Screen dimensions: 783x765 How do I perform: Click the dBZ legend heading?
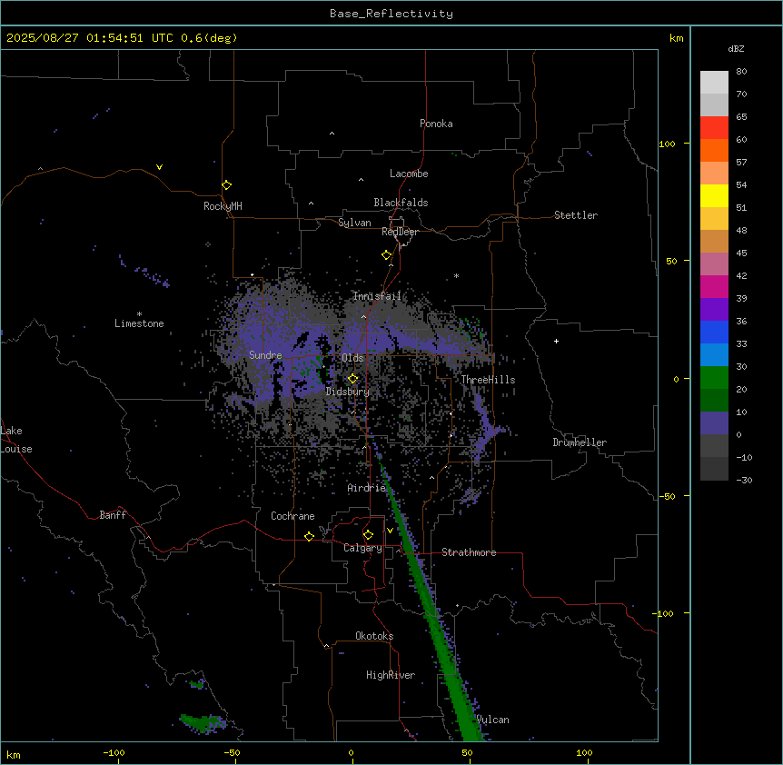(x=736, y=48)
